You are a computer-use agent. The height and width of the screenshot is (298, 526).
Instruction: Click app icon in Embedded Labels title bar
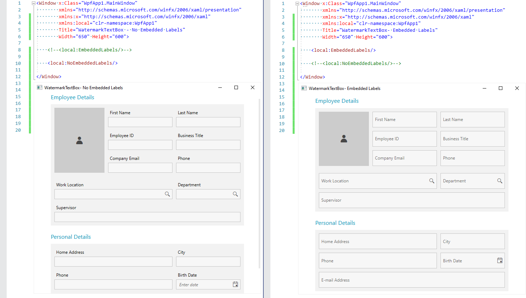[304, 88]
